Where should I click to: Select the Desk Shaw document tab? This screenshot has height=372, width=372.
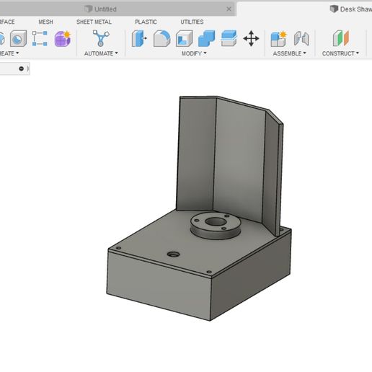click(351, 9)
